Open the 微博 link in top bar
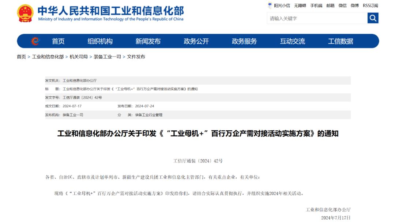The width and height of the screenshot is (395, 223). 354,5
